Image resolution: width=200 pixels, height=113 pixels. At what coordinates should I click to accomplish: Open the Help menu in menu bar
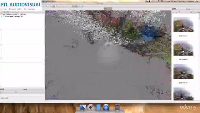(54, 1)
